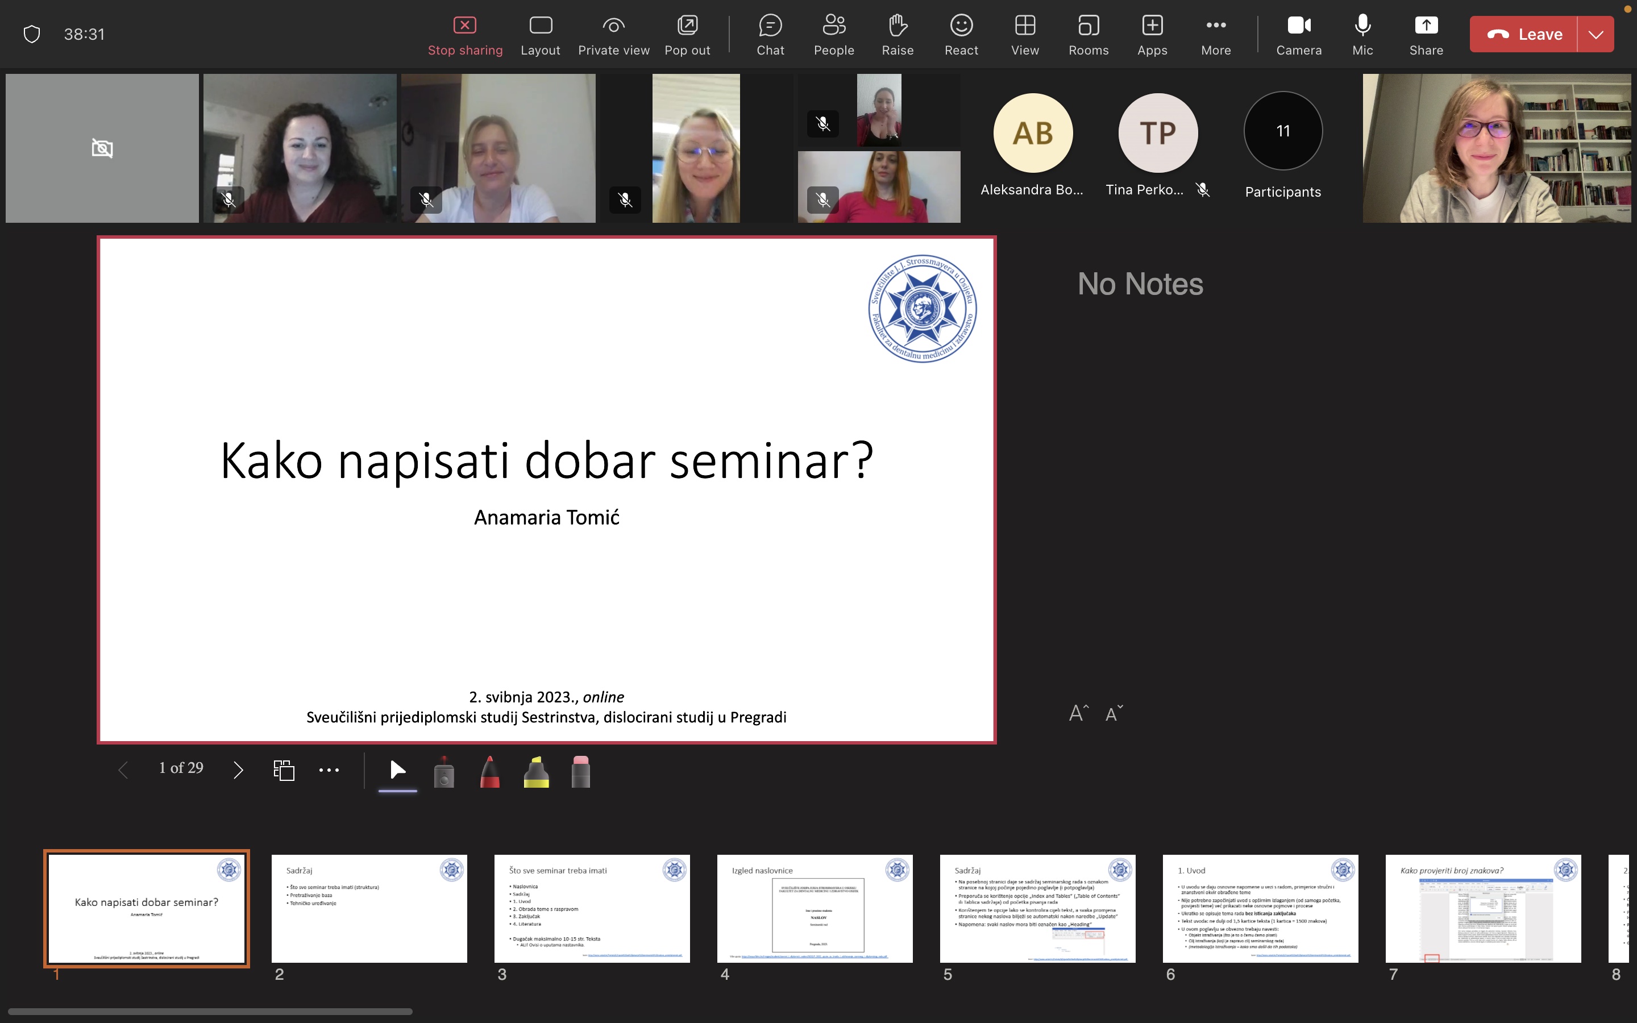This screenshot has width=1637, height=1023.
Task: Select the yellow highlighter tool
Action: (535, 771)
